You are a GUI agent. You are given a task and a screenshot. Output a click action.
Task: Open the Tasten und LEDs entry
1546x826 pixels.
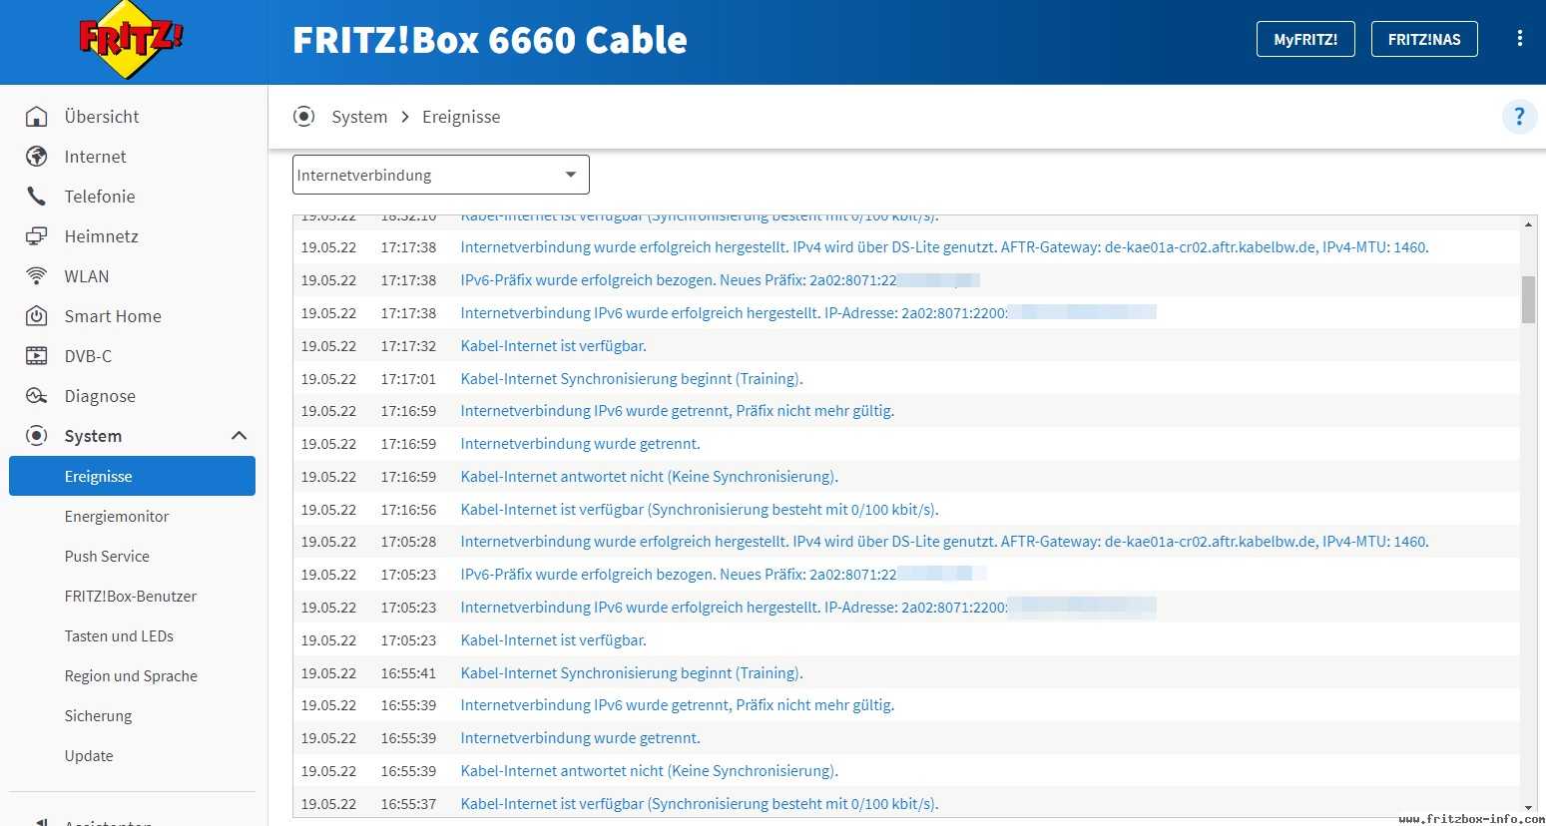click(119, 635)
